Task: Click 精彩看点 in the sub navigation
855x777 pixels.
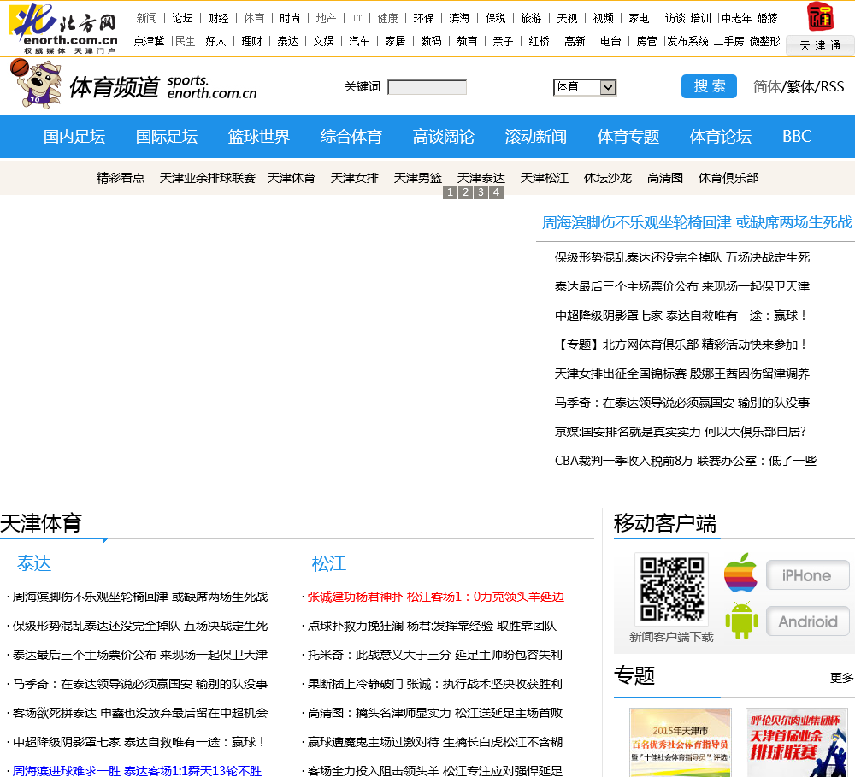Action: click(x=121, y=178)
